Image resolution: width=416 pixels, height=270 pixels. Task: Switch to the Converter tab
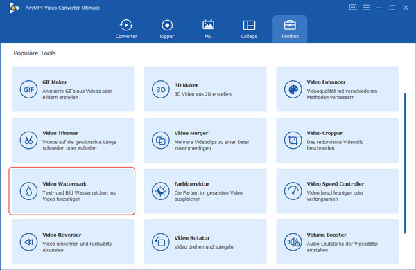coord(126,29)
